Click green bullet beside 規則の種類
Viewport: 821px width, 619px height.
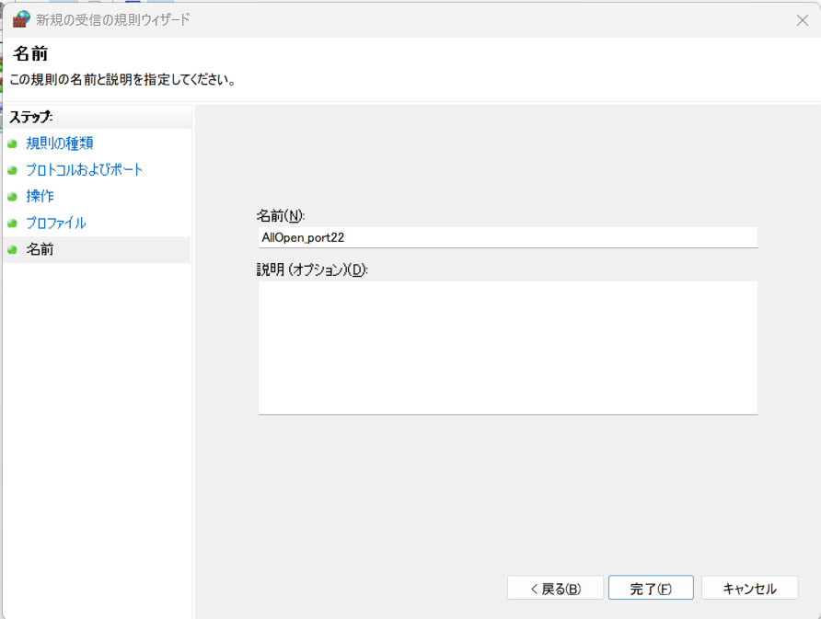(x=12, y=144)
